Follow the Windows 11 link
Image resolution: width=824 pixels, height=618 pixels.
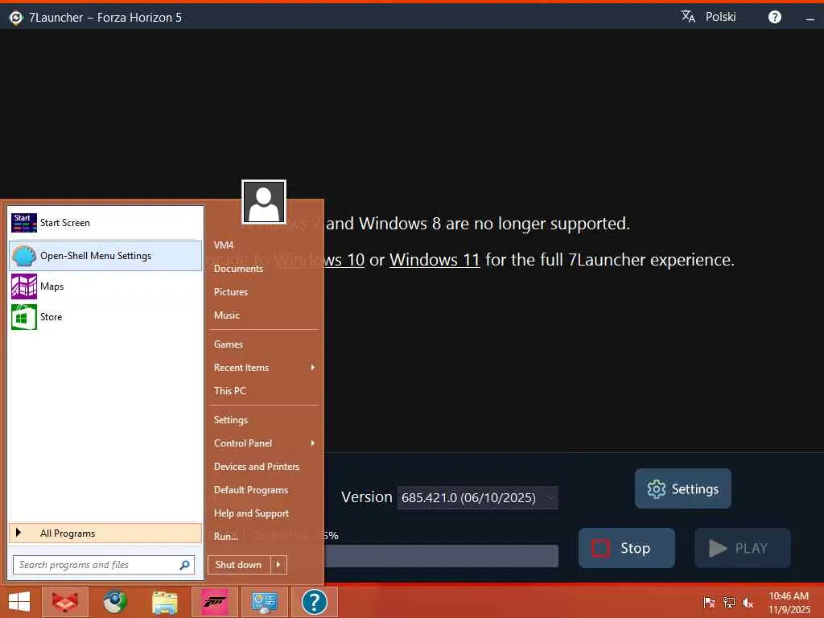point(435,260)
